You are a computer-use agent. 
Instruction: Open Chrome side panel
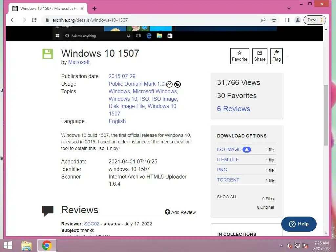pyautogui.click(x=287, y=20)
